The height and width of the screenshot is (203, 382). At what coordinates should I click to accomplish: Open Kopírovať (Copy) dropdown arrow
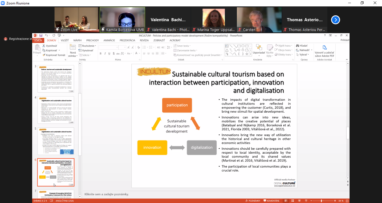coord(59,50)
